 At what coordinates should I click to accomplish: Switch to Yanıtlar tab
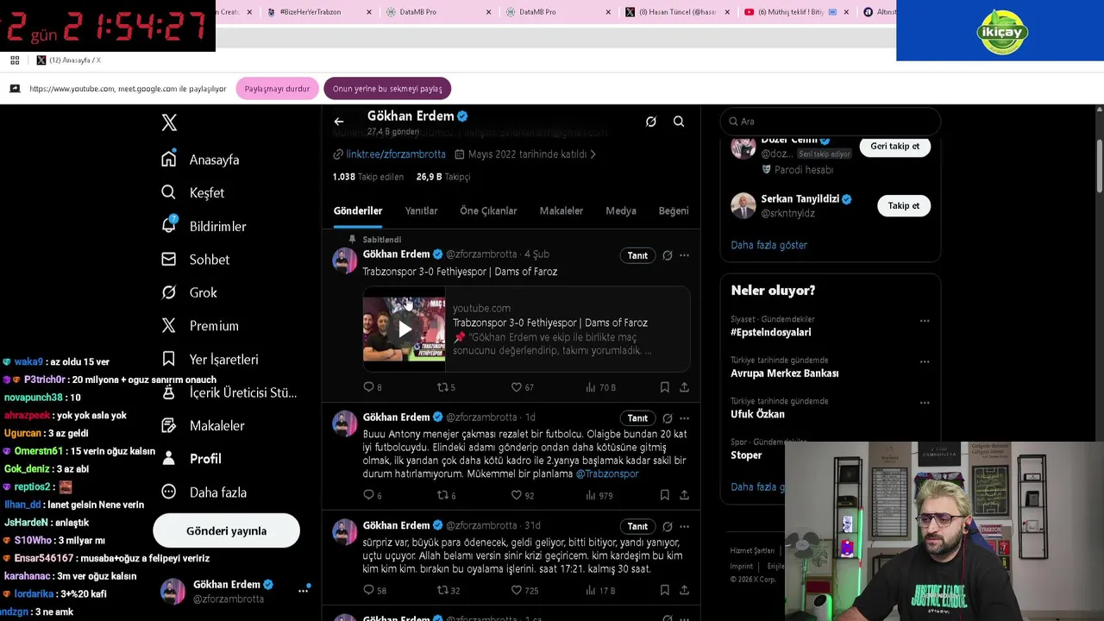[x=421, y=210]
